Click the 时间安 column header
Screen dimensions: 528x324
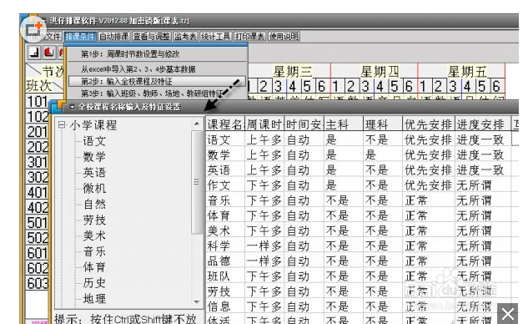[x=304, y=124]
